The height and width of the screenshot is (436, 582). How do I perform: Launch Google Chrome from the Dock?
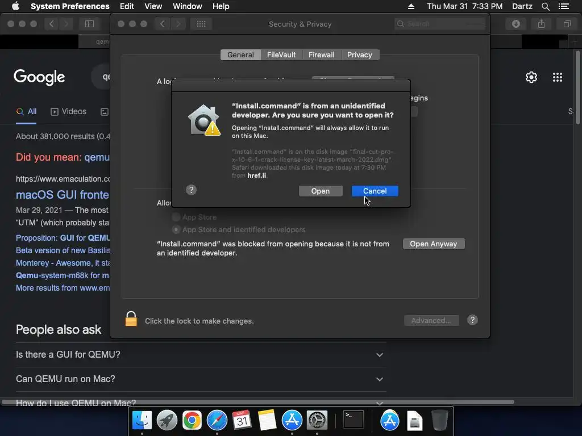tap(192, 421)
